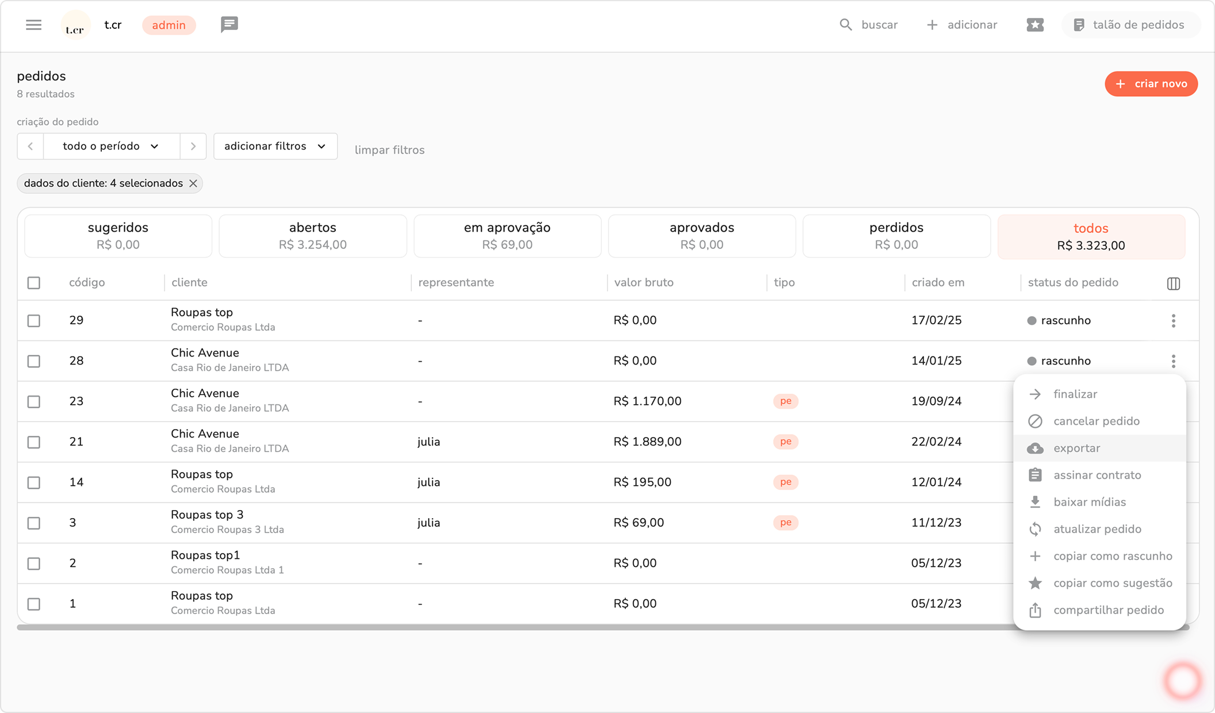Click the star badge icon in header
This screenshot has height=713, width=1215.
[1034, 25]
